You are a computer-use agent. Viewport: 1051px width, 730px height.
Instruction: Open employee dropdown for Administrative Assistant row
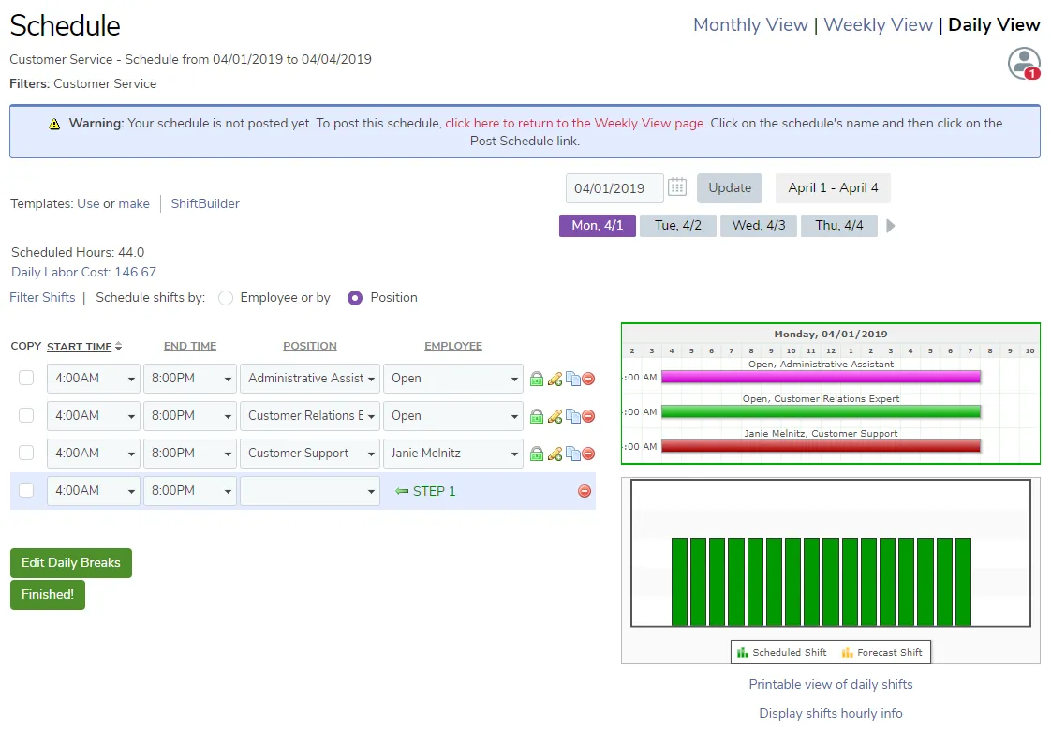[452, 378]
